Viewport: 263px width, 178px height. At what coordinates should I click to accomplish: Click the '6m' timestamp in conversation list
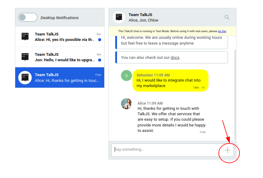[99, 34]
